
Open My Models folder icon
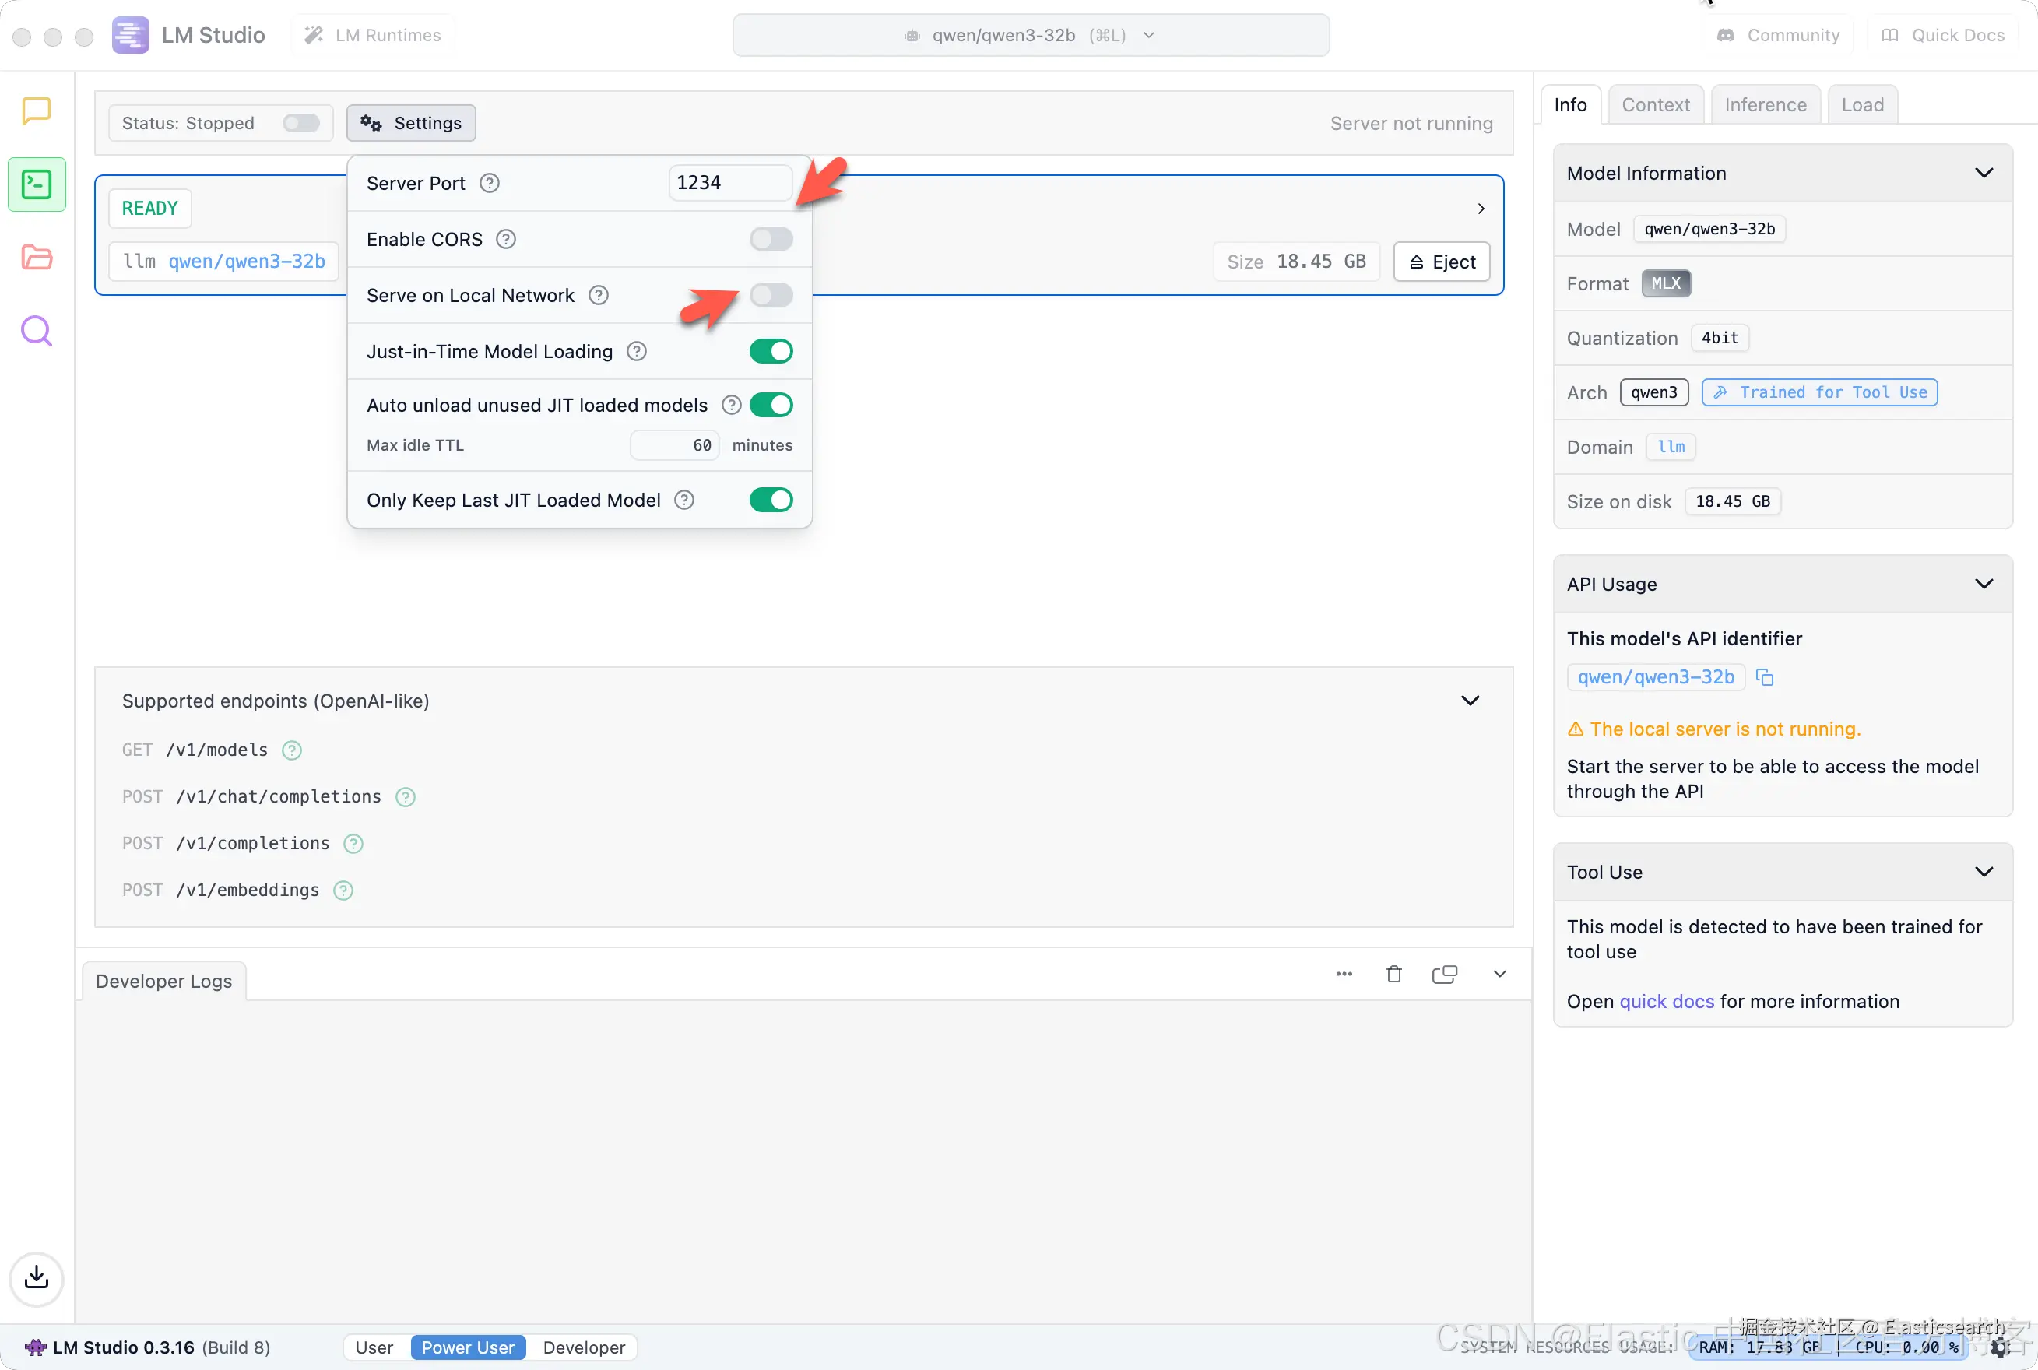coord(37,258)
